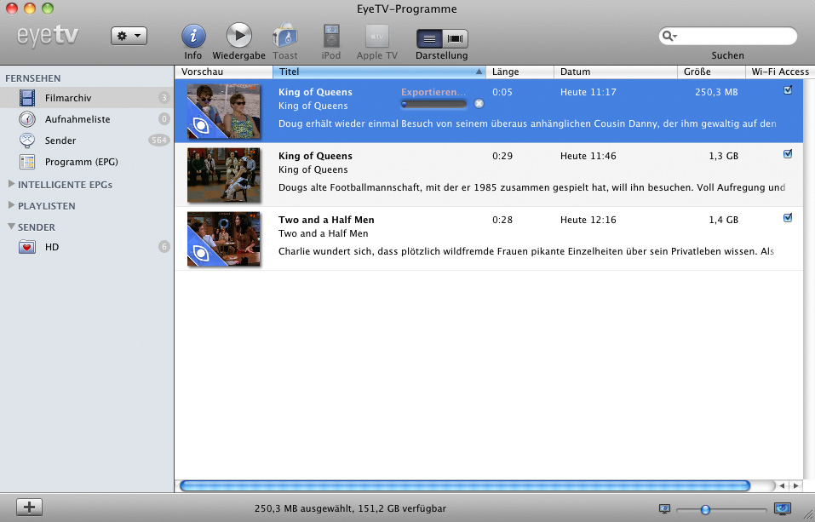Click the sort arrow in the Titel header
The height and width of the screenshot is (522, 815).
(x=479, y=72)
